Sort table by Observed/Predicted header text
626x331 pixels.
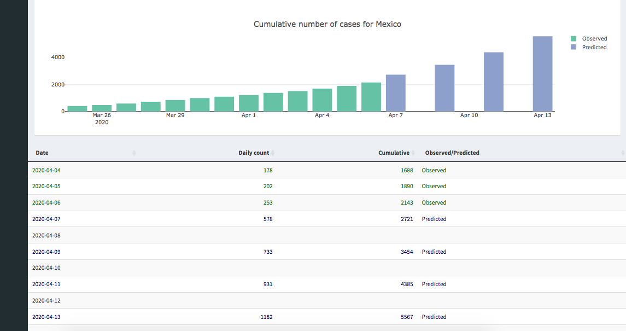452,153
